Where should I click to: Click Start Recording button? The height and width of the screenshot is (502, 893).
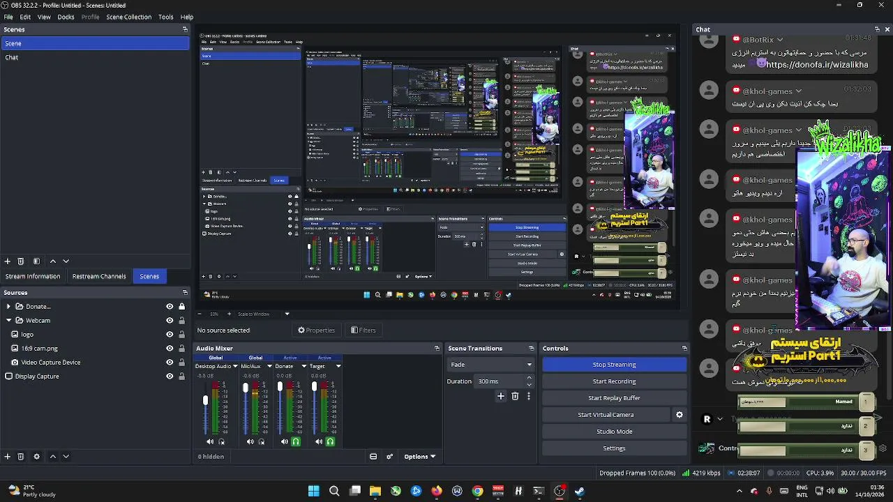[614, 381]
